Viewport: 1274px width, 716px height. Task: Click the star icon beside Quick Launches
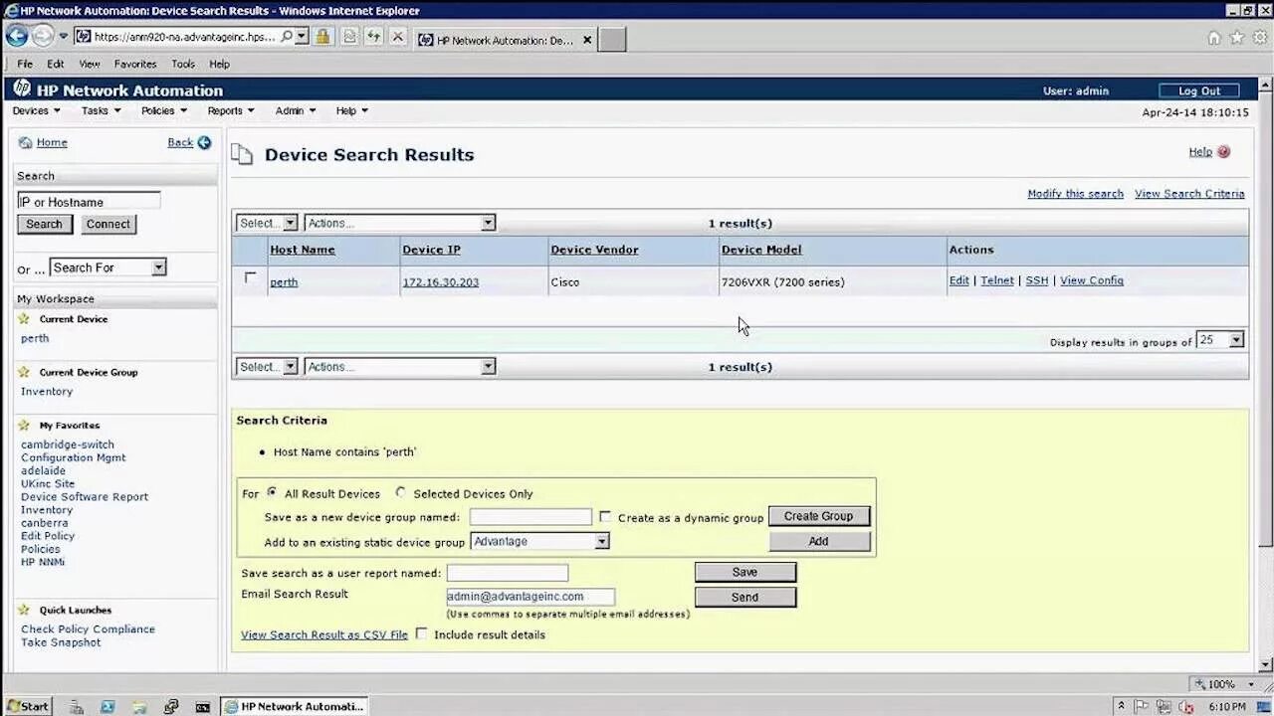pyautogui.click(x=24, y=611)
